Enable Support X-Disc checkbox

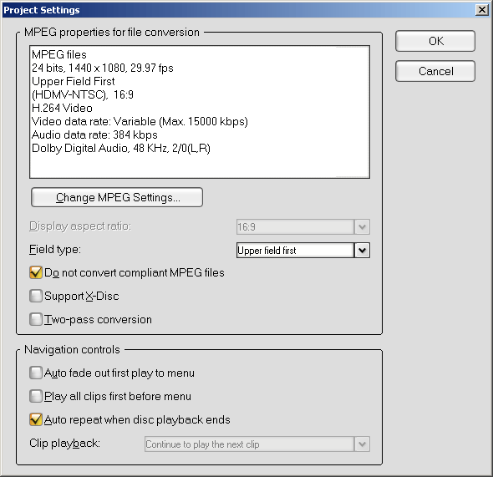[x=36, y=296]
